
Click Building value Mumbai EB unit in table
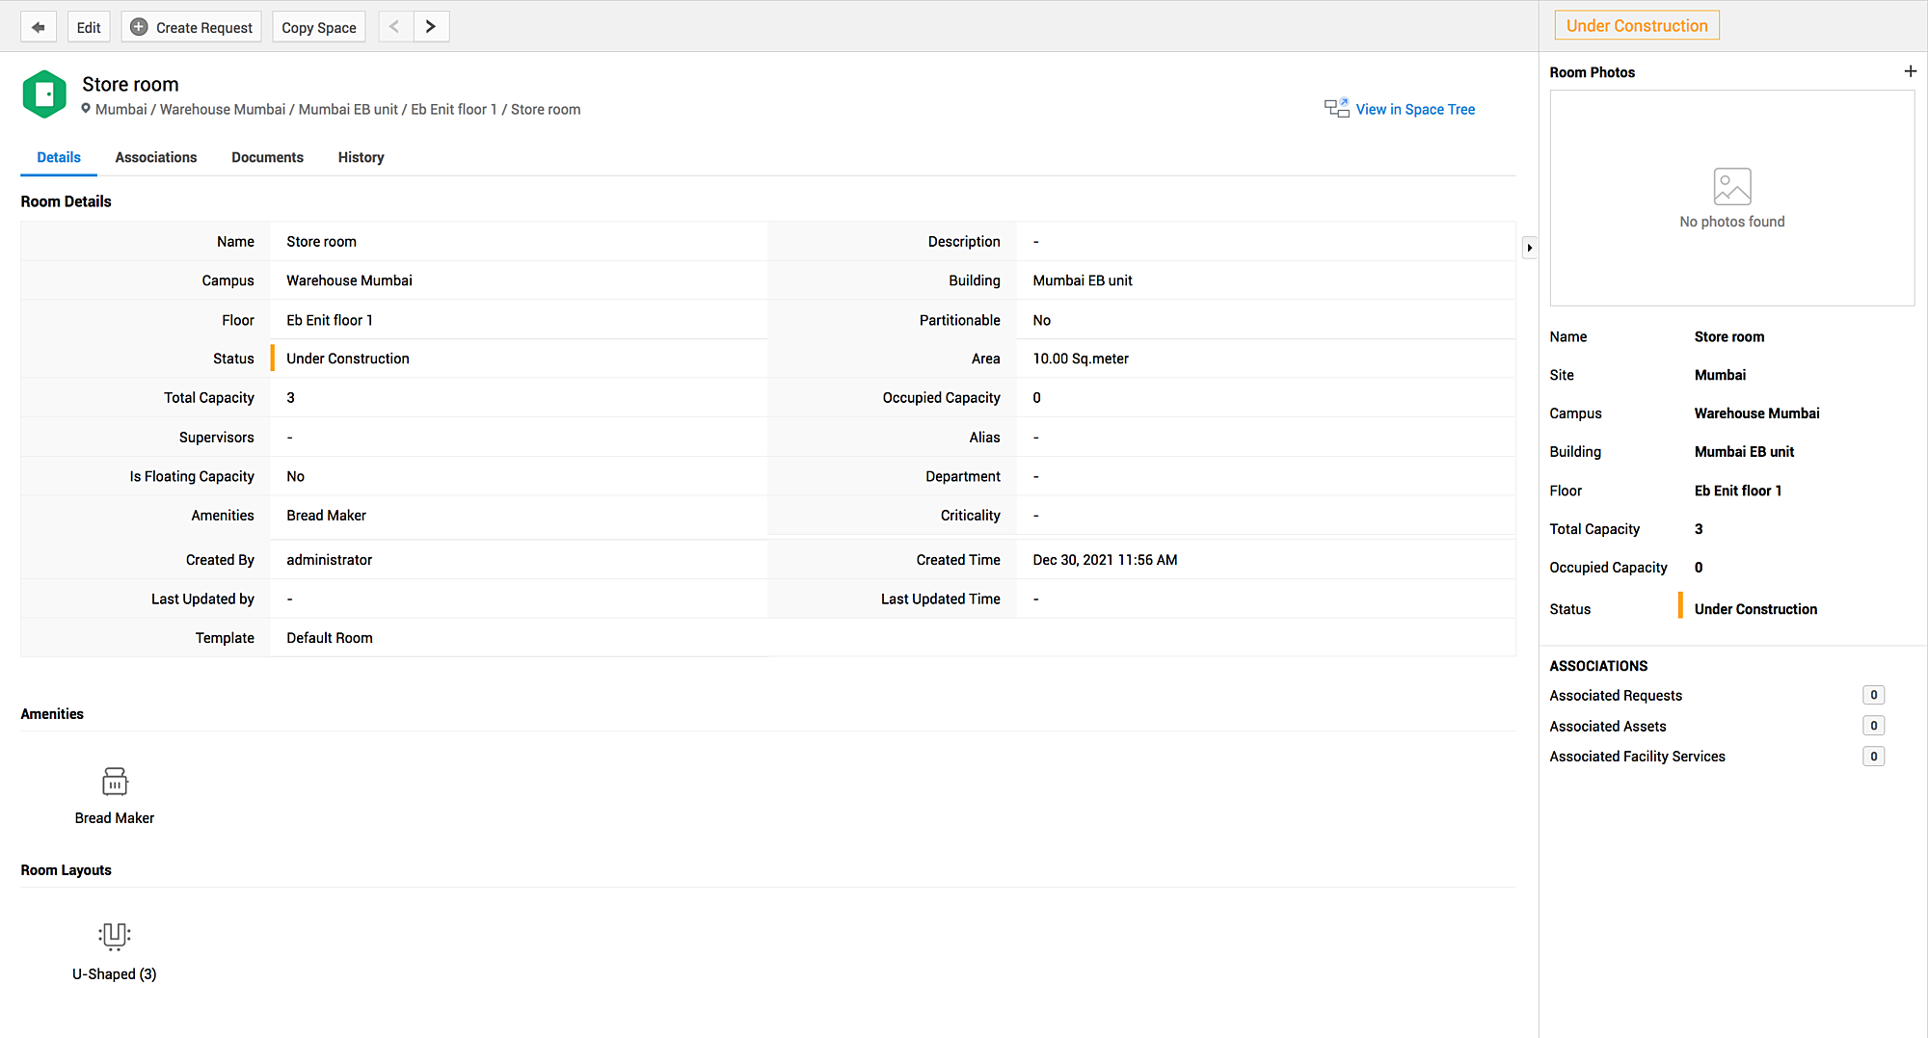[1082, 280]
